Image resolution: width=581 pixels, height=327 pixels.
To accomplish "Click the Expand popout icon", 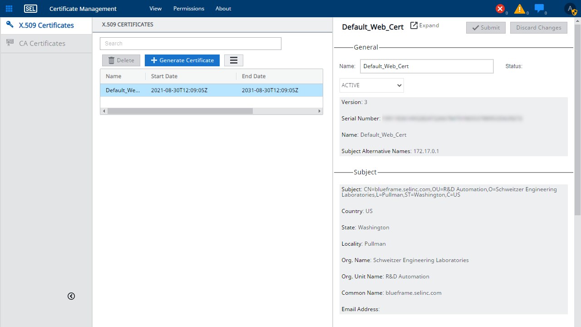I will coord(414,25).
